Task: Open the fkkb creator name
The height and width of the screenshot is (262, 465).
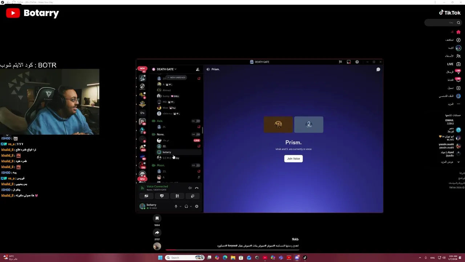Action: point(295,239)
